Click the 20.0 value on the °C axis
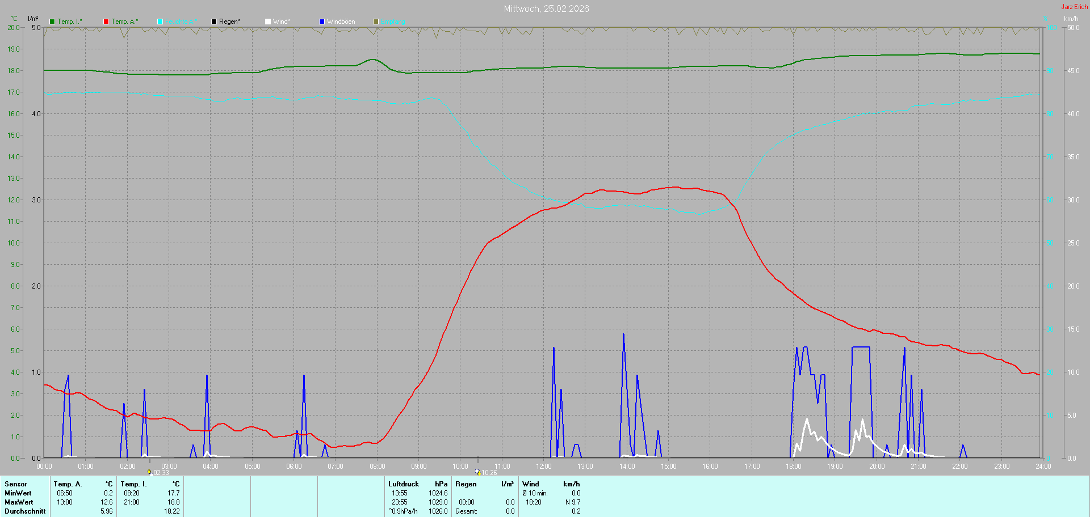This screenshot has height=517, width=1090. (14, 28)
